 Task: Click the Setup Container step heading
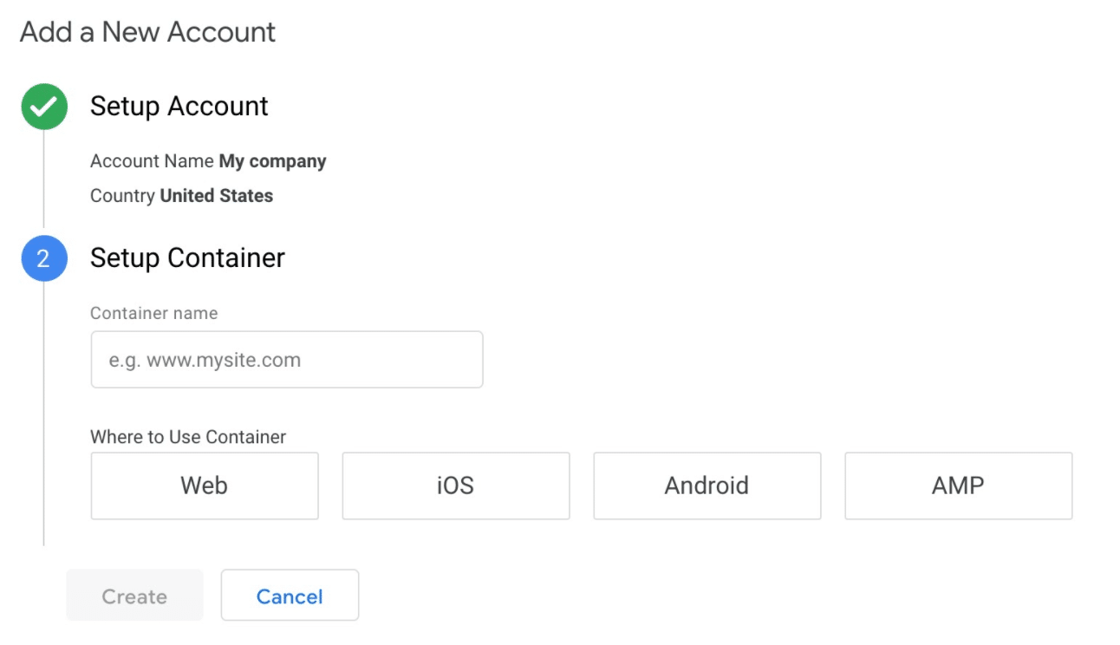pos(187,257)
